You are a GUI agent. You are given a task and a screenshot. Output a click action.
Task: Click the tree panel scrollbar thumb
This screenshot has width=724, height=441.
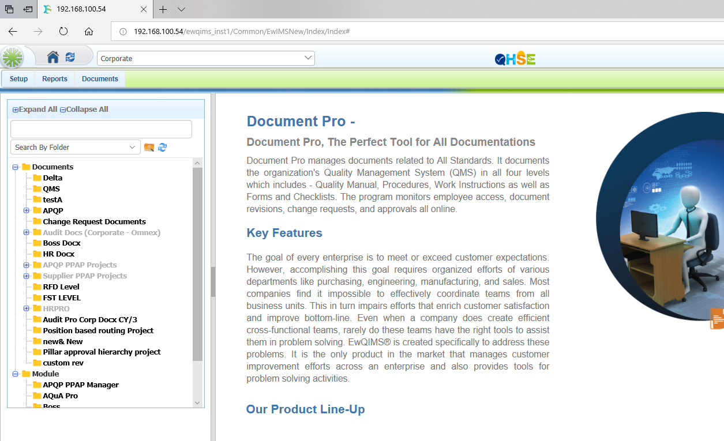(197, 264)
